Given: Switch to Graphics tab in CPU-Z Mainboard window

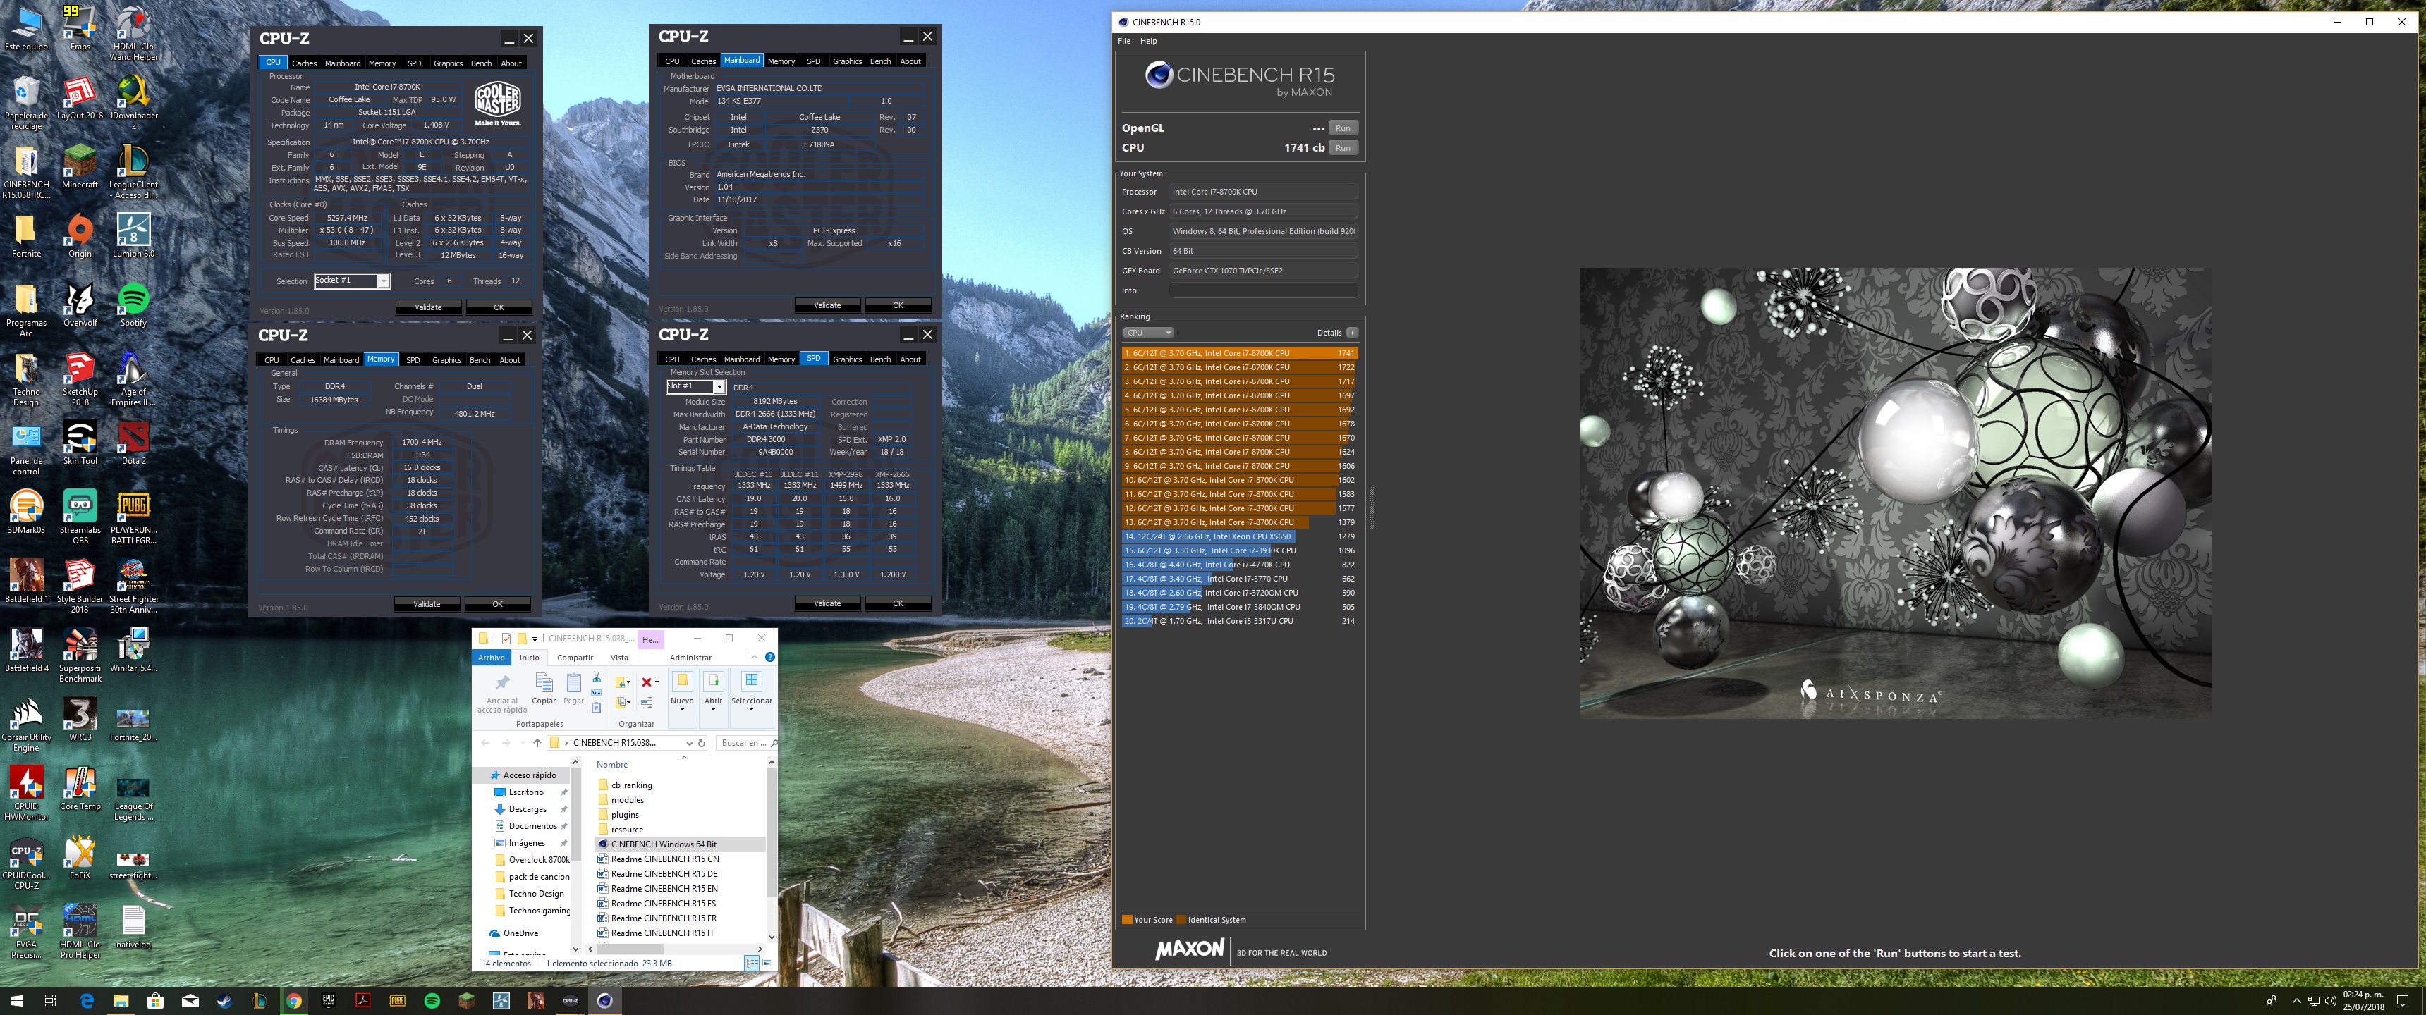Looking at the screenshot, I should click(x=847, y=61).
